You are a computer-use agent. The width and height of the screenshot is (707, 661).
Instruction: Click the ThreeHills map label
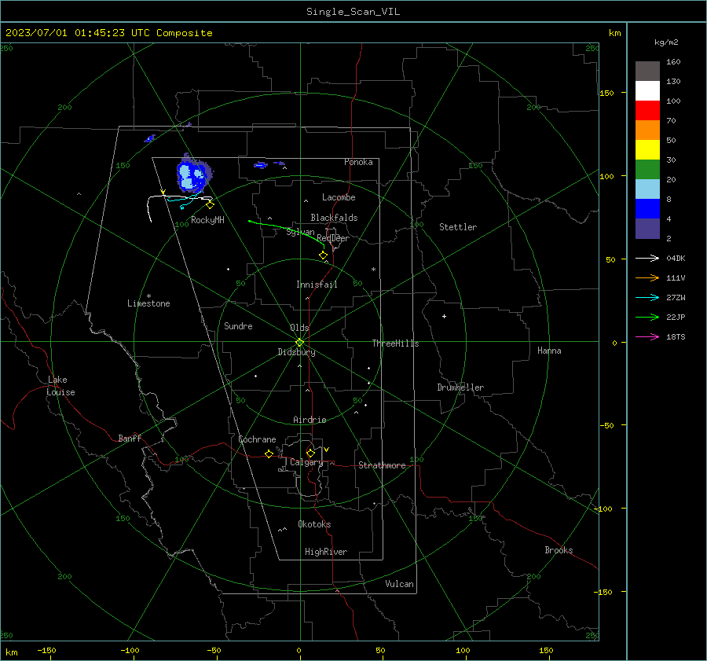pos(395,343)
